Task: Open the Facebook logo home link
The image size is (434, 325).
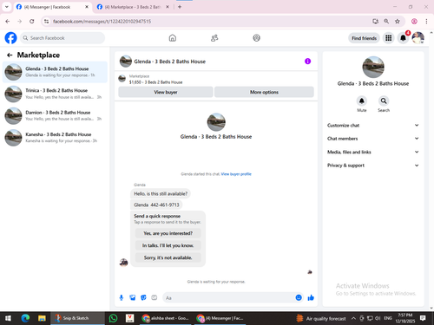Action: (x=10, y=38)
